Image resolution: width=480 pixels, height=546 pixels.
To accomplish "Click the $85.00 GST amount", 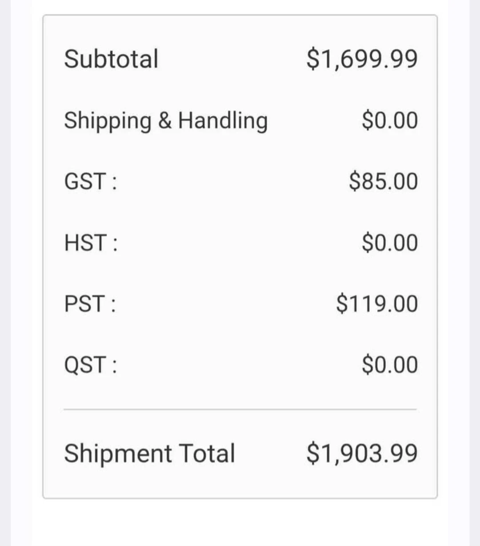I will pos(384,182).
